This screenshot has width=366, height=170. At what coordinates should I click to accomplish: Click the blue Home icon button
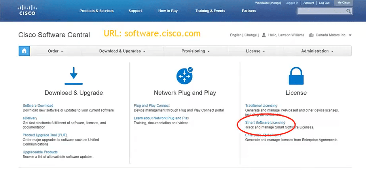coord(24,51)
